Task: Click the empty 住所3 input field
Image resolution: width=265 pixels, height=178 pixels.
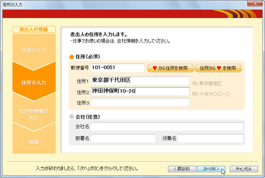Action: (140, 103)
